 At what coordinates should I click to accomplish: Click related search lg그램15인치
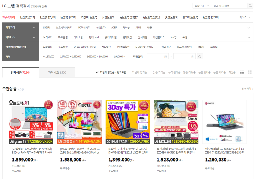click(x=27, y=17)
